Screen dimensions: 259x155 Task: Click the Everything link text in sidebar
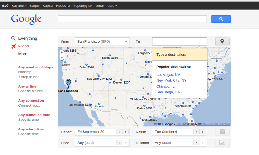coord(28,38)
